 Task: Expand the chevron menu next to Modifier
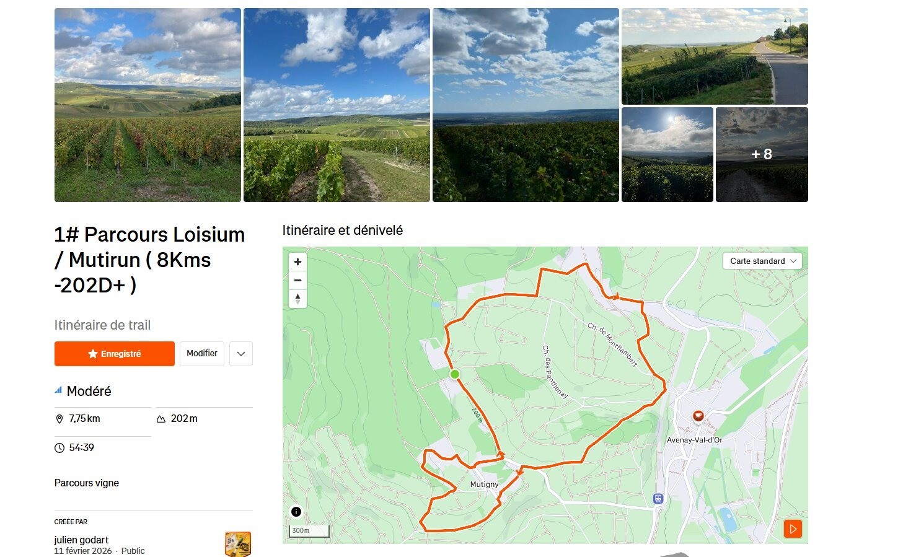tap(241, 354)
